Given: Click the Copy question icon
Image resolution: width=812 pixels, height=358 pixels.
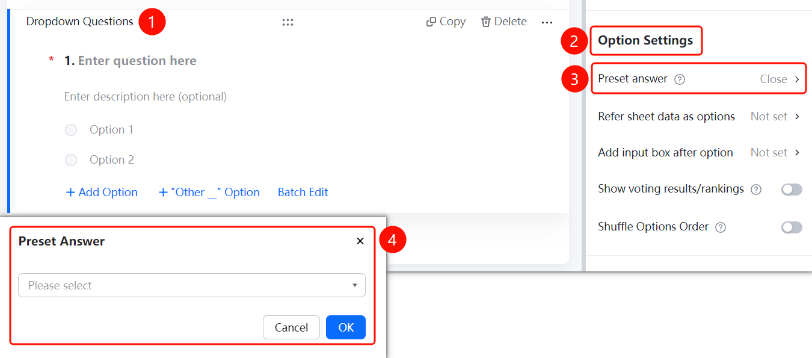Looking at the screenshot, I should point(431,22).
